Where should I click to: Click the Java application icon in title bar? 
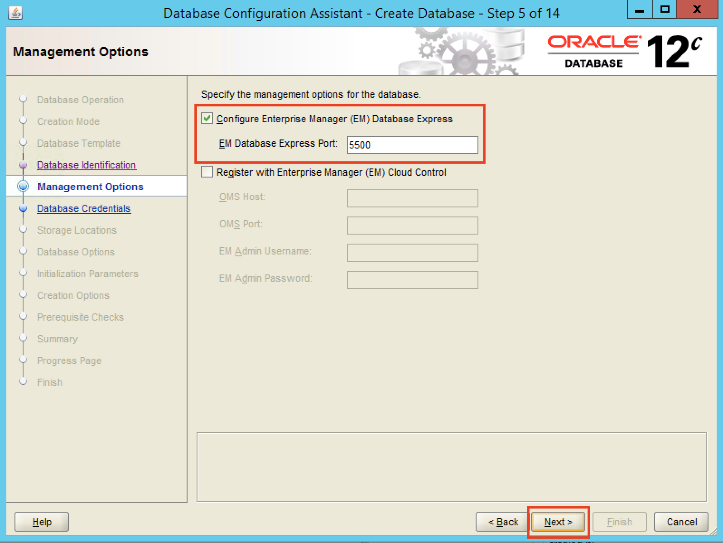tap(15, 13)
